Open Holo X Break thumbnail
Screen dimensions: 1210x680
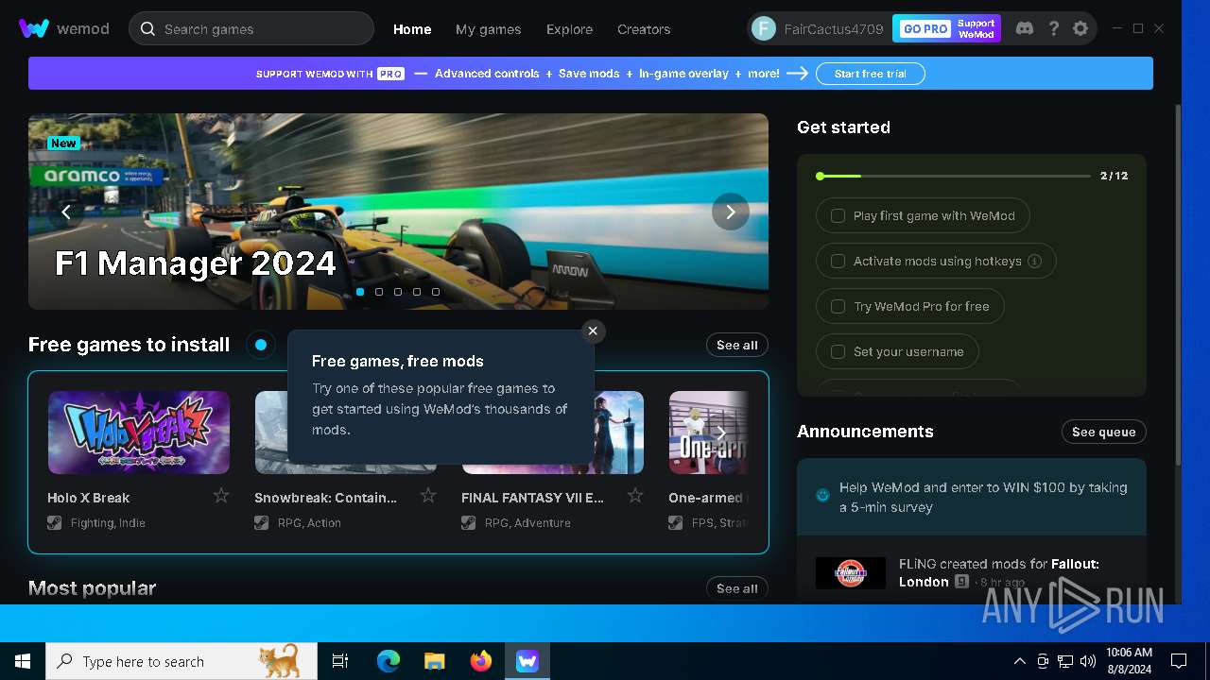pyautogui.click(x=139, y=433)
